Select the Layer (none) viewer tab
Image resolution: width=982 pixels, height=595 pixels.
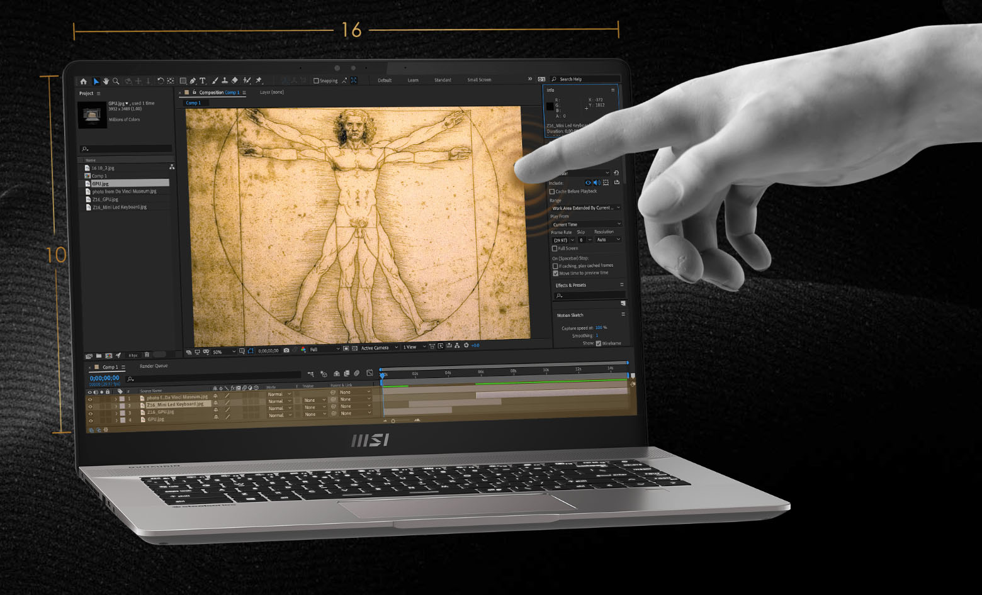click(272, 92)
